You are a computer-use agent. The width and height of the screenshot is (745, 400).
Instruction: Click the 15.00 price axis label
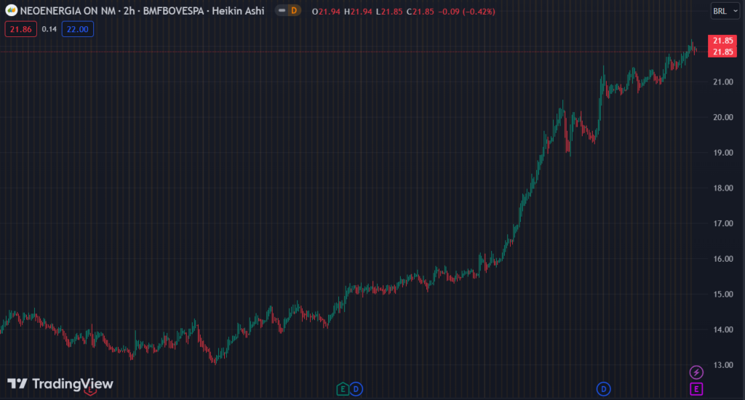click(x=722, y=294)
